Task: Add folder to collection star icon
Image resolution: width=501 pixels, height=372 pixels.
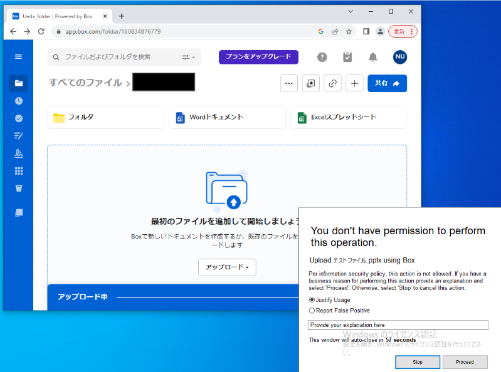Action: (311, 83)
